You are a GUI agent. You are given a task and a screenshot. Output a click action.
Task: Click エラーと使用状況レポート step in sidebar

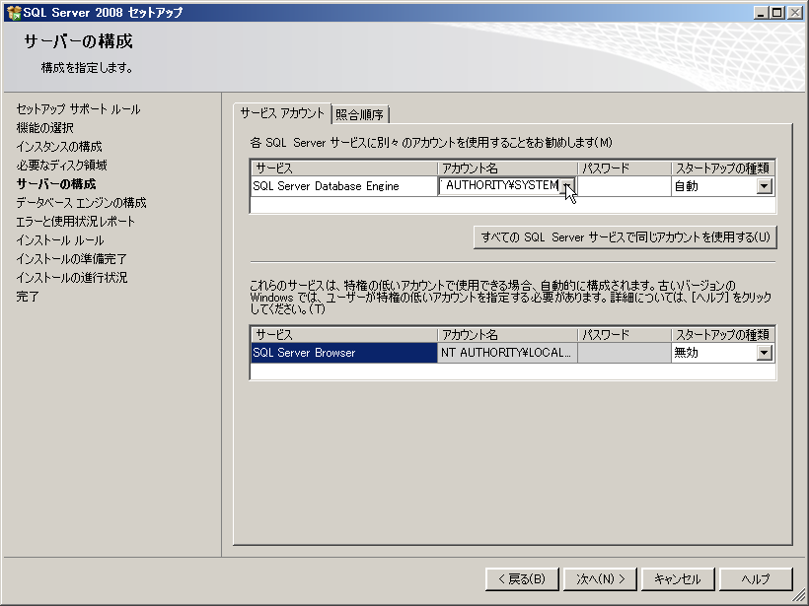point(75,221)
